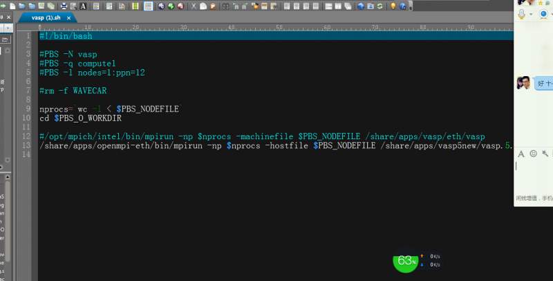Click the New file icon in toolbar
The height and width of the screenshot is (281, 553).
click(x=12, y=6)
